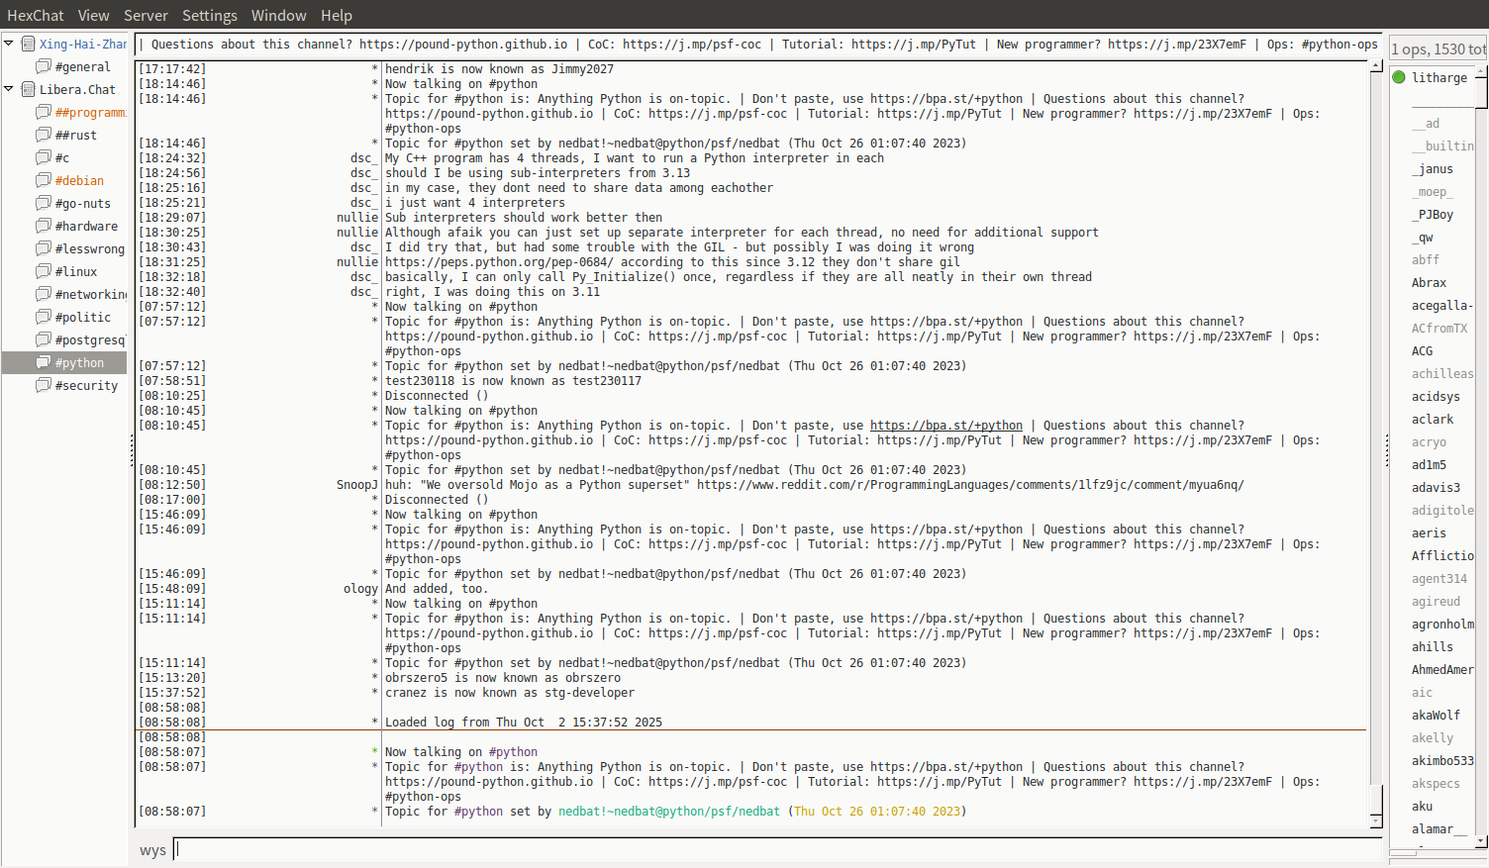The height and width of the screenshot is (868, 1489).
Task: Click the #debian channel icon
Action: click(44, 180)
